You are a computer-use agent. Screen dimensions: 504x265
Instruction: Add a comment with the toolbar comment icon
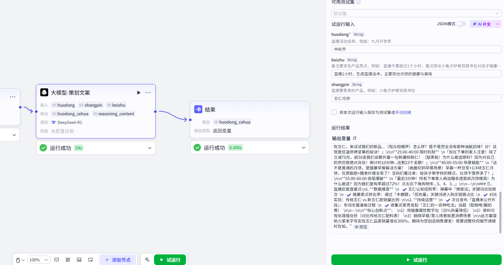(x=57, y=260)
